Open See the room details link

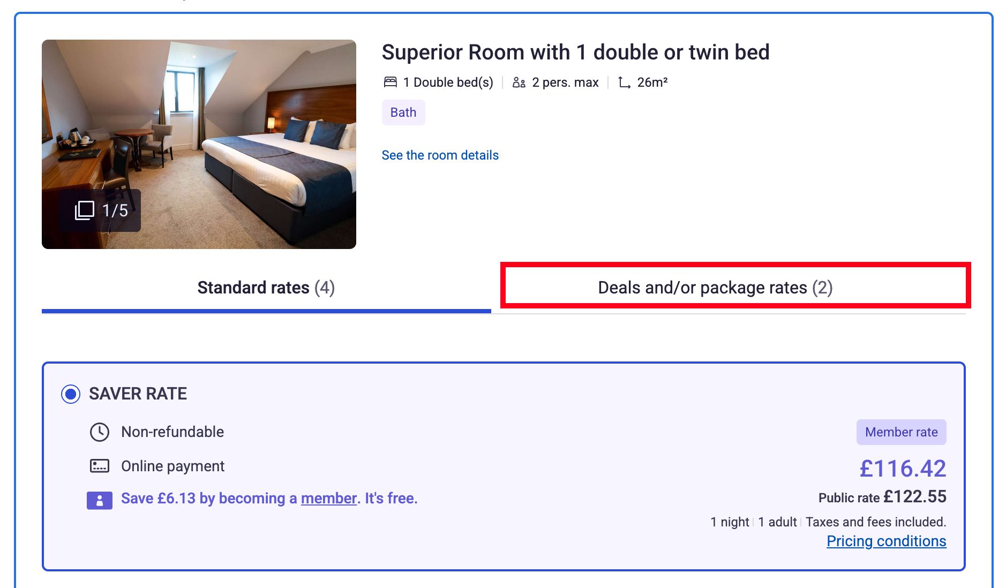[440, 155]
